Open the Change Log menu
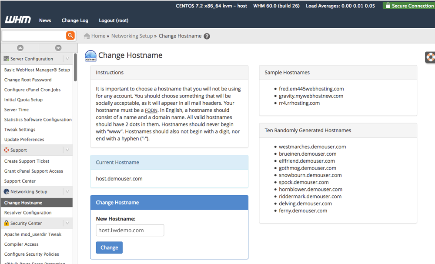 [75, 20]
